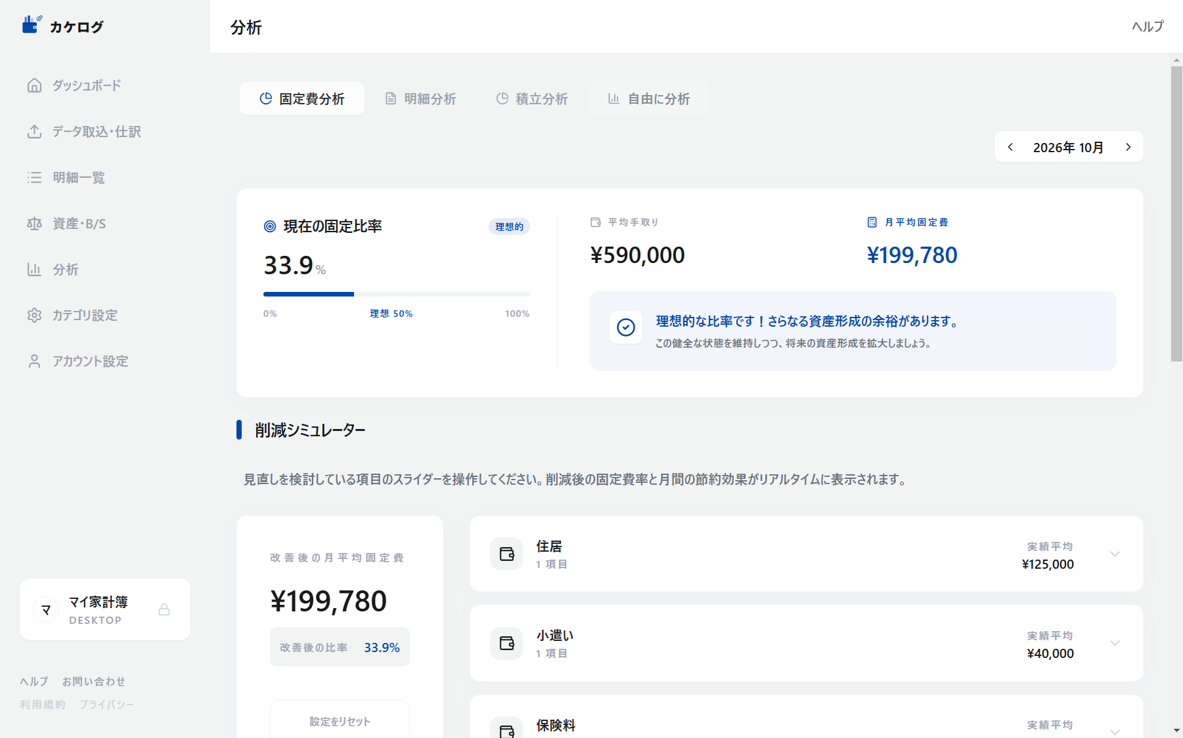Switch to the 明細分析 tab
The image size is (1183, 738).
420,98
